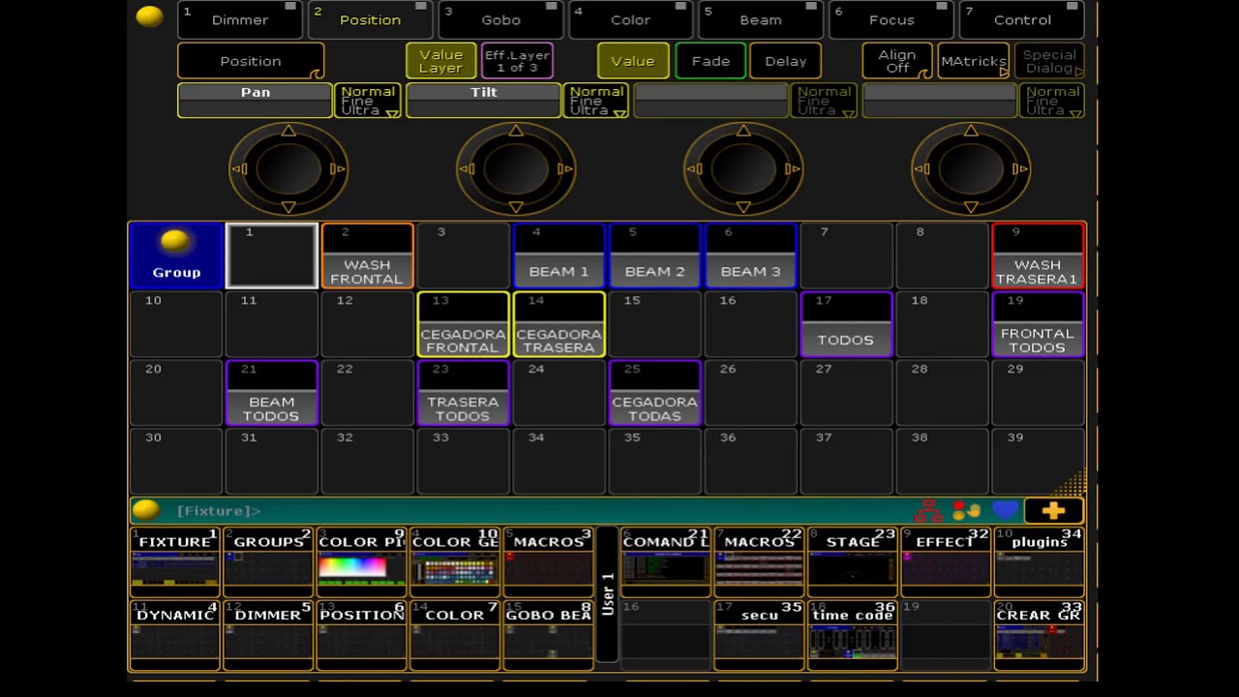This screenshot has height=697, width=1239.
Task: Open the COLOR PI view thumbnail
Action: tap(361, 561)
